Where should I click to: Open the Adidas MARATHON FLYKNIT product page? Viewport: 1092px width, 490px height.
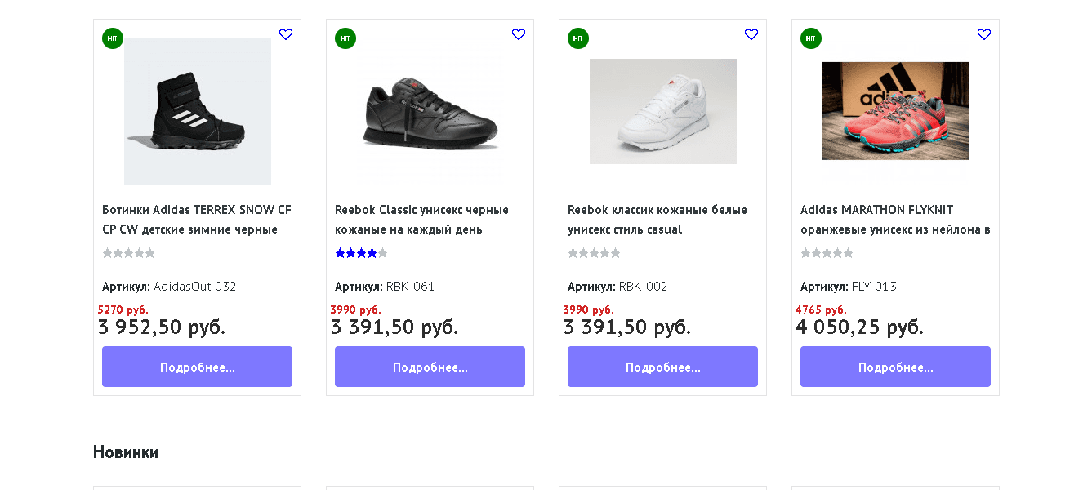[x=895, y=367]
